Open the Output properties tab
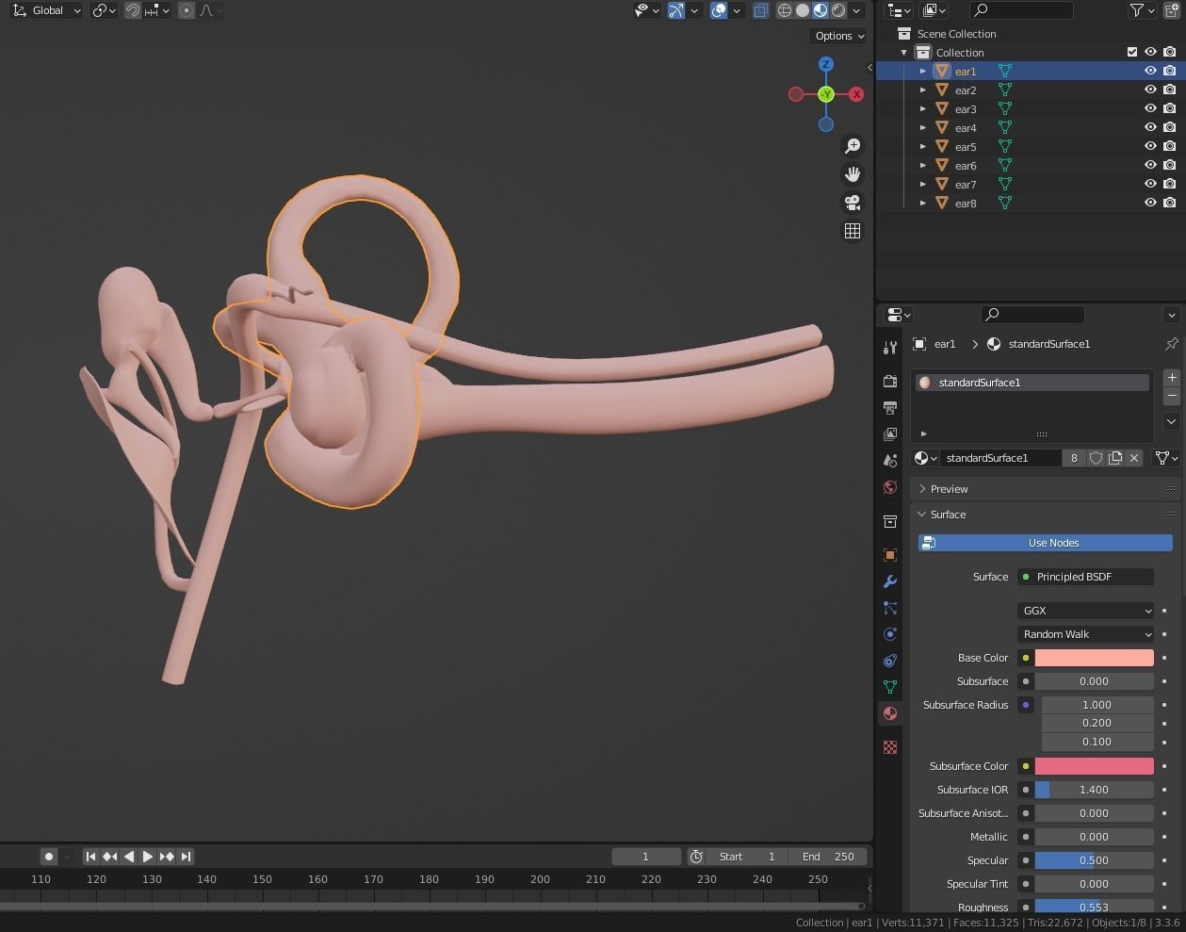This screenshot has height=932, width=1186. click(890, 408)
